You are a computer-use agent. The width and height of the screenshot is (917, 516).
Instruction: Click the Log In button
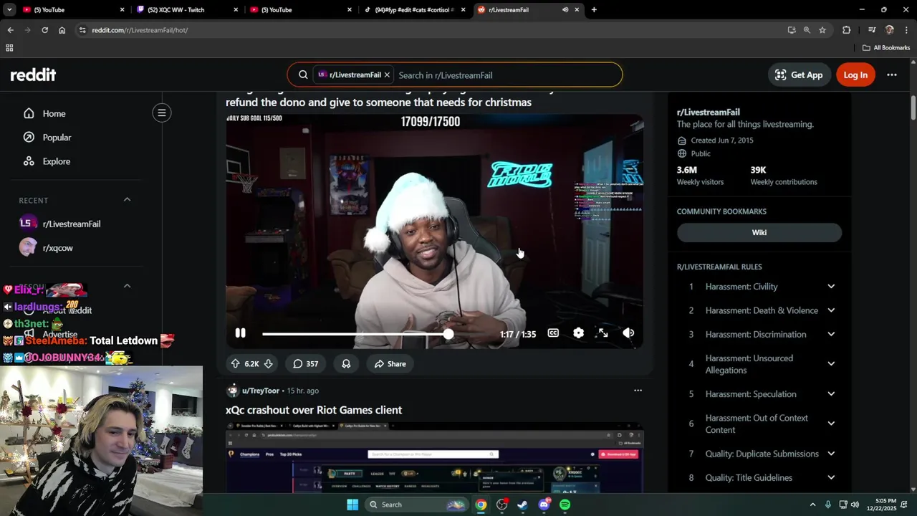(x=855, y=75)
